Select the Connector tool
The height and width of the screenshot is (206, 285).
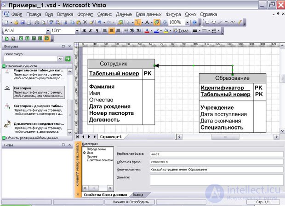pos(138,23)
